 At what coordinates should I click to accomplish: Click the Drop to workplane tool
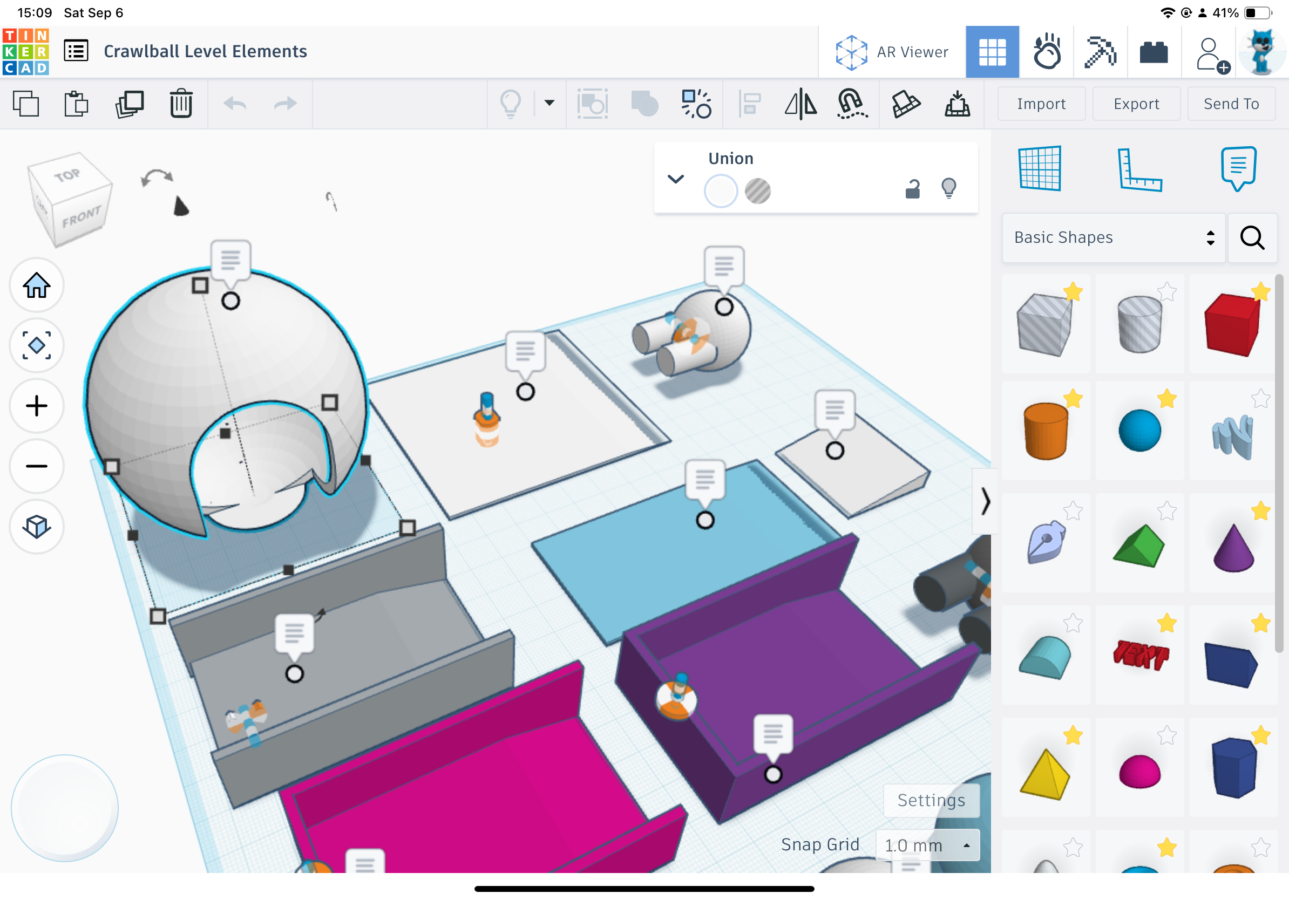click(x=957, y=104)
